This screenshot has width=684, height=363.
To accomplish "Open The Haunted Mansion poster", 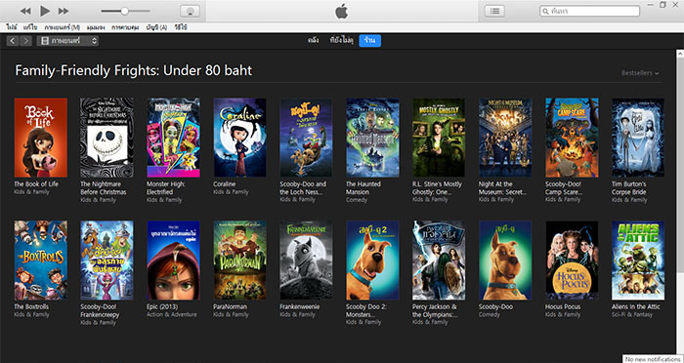I will tap(372, 138).
